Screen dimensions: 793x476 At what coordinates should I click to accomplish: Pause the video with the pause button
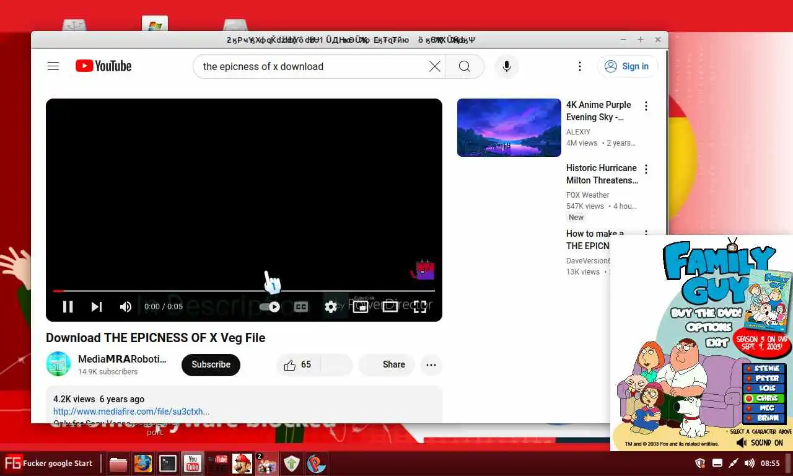tap(68, 307)
